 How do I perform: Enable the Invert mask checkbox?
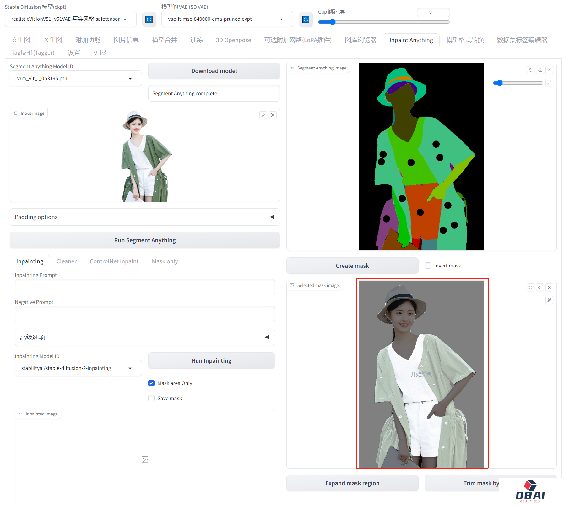pos(428,266)
